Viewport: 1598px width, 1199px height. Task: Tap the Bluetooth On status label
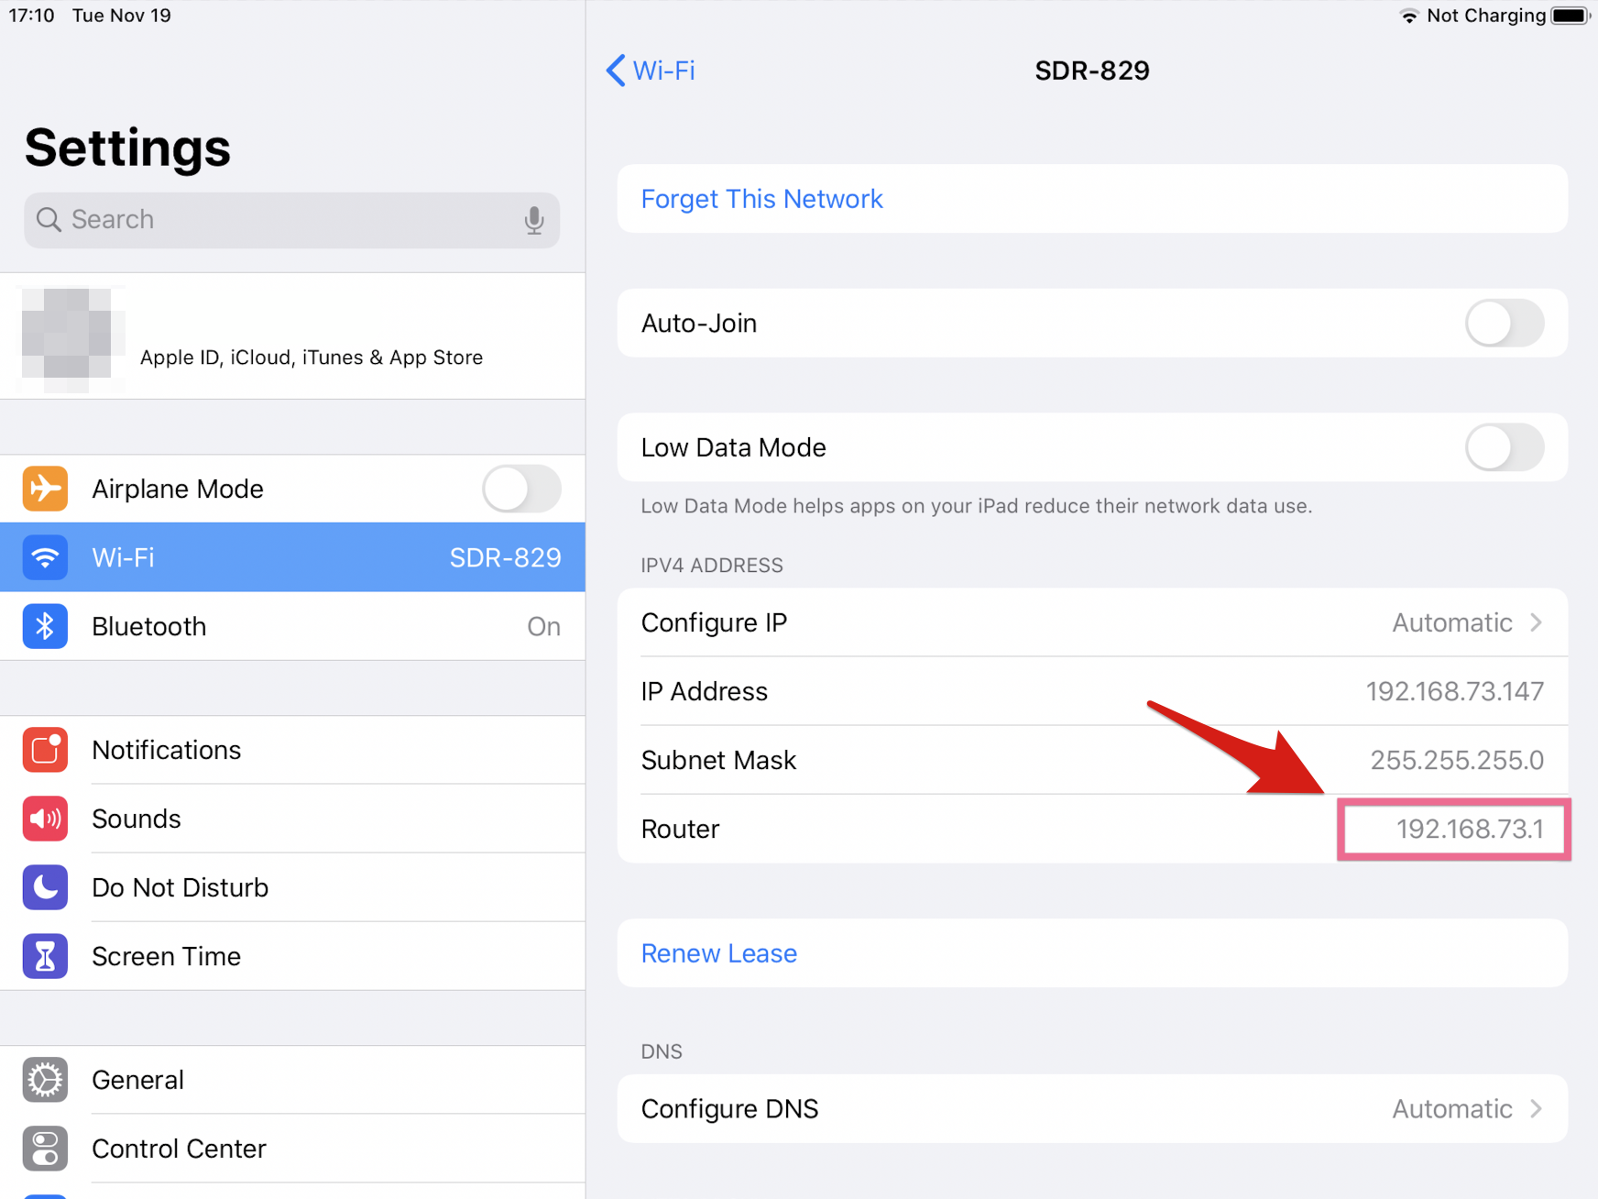point(543,626)
